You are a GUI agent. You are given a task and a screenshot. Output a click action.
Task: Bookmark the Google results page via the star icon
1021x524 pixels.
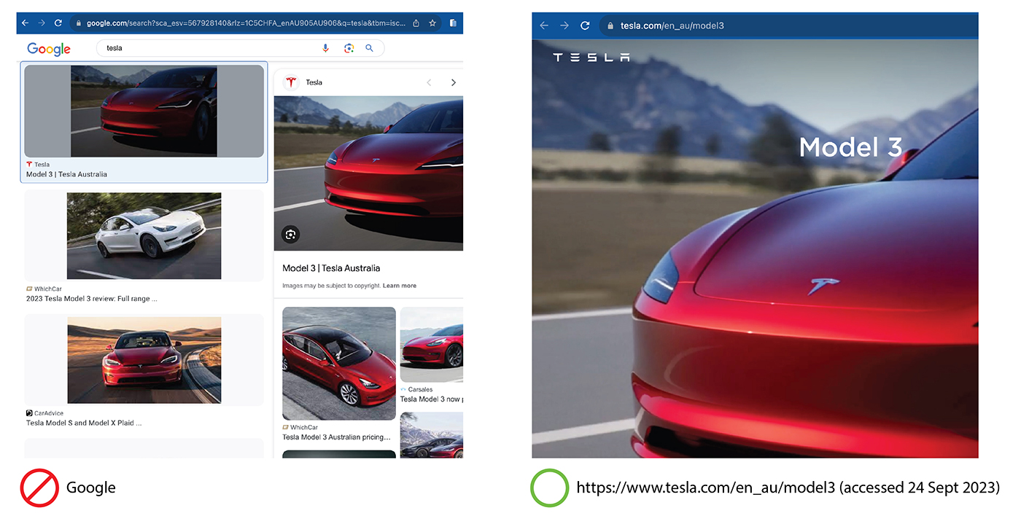(x=432, y=23)
